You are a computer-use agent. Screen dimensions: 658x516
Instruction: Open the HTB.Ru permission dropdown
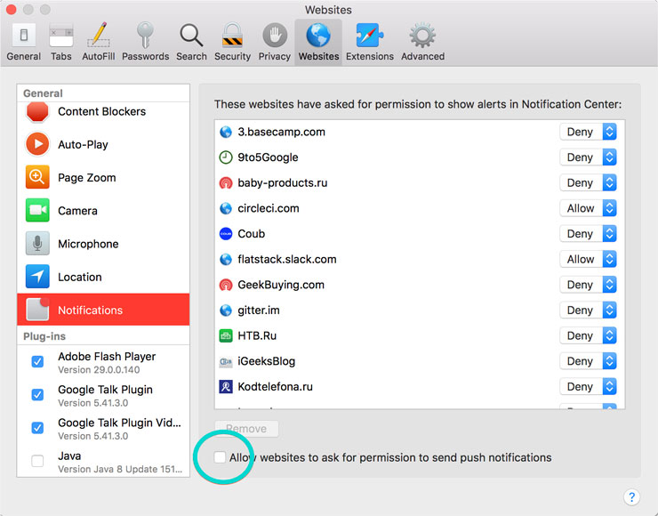[588, 336]
